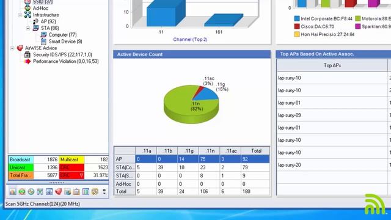The width and height of the screenshot is (391, 220).
Task: Open the framed-window screen toolbar icon
Action: click(49, 191)
